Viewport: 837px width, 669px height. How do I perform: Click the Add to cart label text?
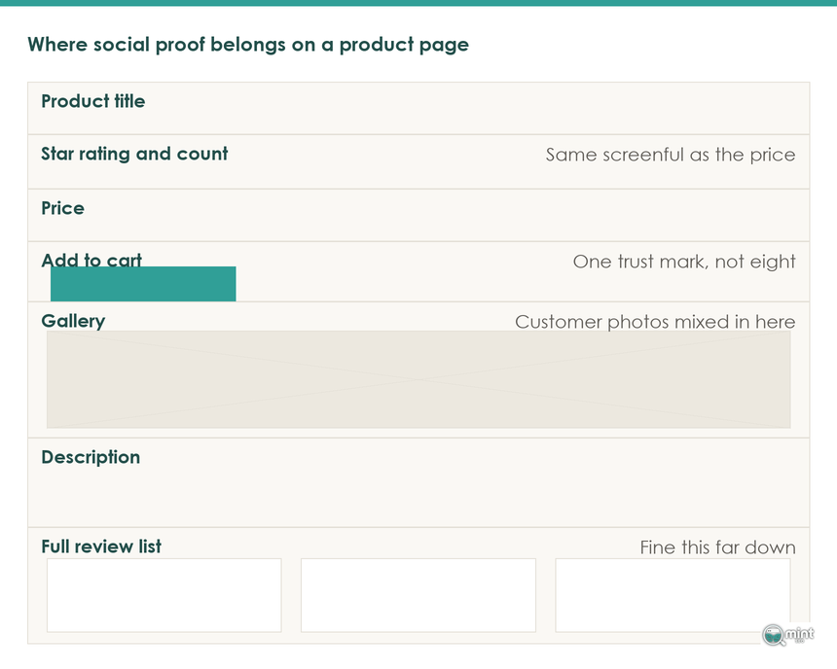click(x=91, y=260)
